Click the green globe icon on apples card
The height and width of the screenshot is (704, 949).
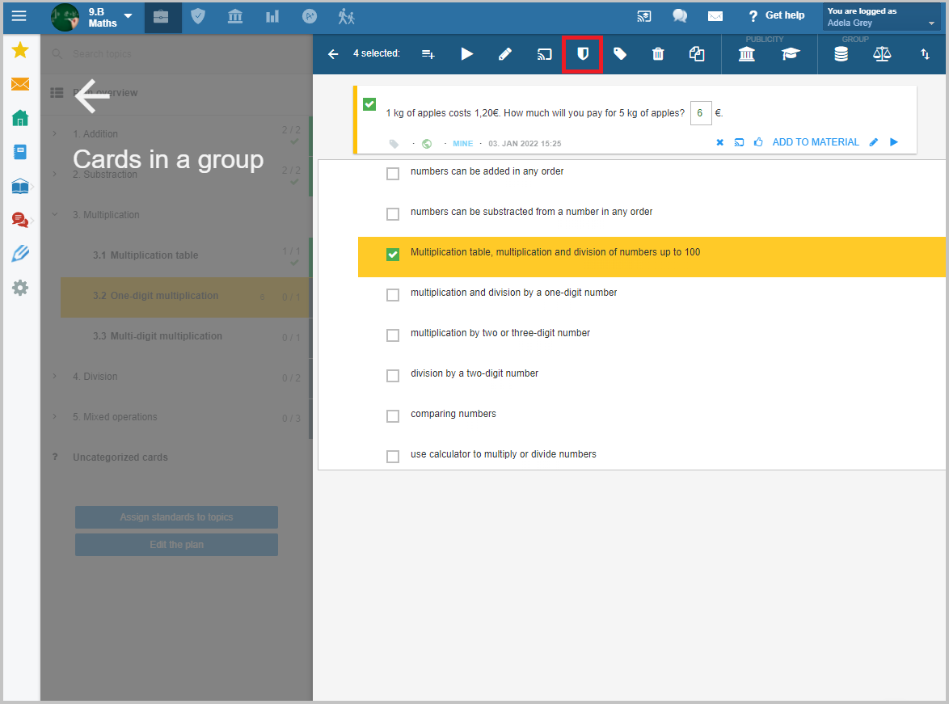[x=427, y=144]
